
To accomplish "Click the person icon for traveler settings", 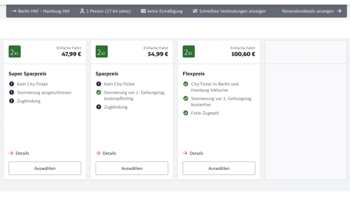I will [82, 11].
